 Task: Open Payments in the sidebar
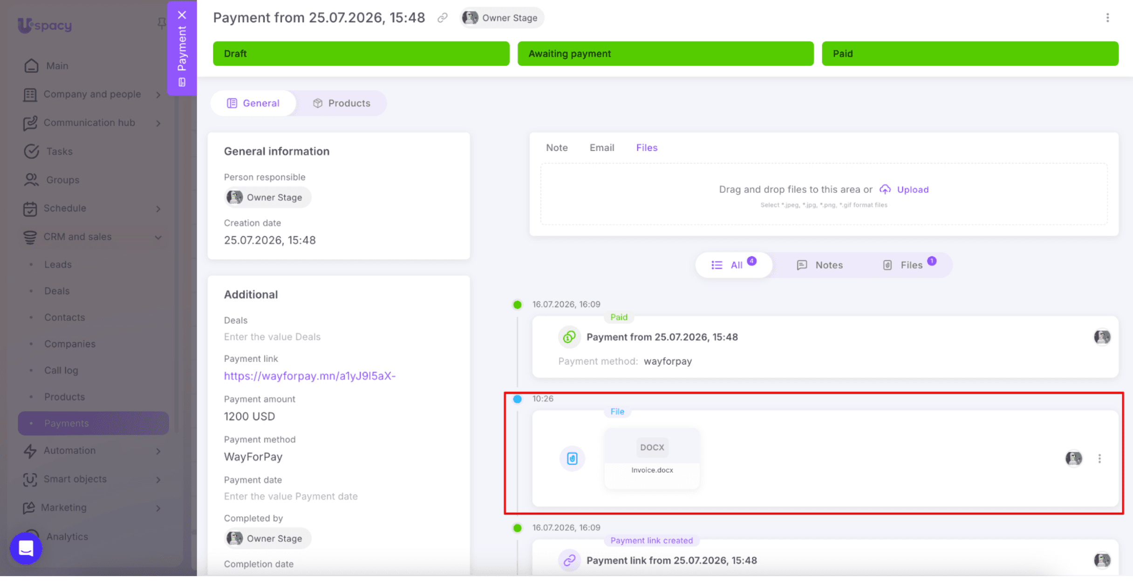tap(93, 423)
